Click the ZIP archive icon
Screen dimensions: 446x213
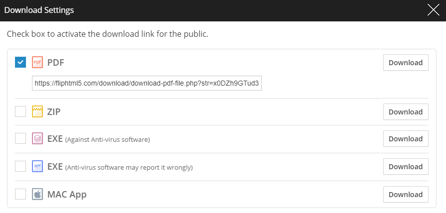37,111
